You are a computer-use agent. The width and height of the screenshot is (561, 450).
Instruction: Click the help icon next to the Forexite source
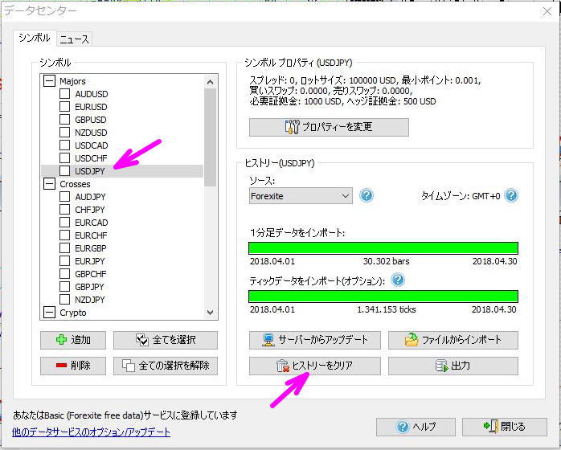(x=366, y=195)
